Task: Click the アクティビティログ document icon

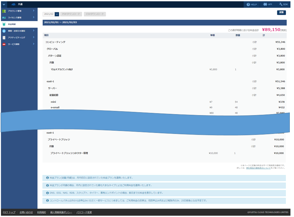Action: pos(4,38)
